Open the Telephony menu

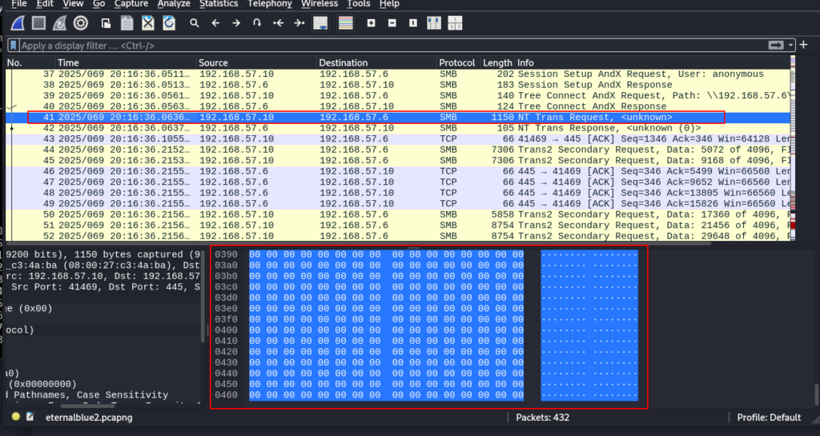270,4
